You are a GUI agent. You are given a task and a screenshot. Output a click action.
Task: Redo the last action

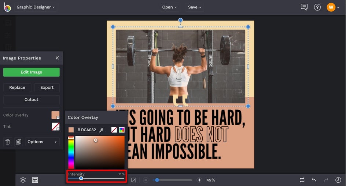tap(326, 180)
